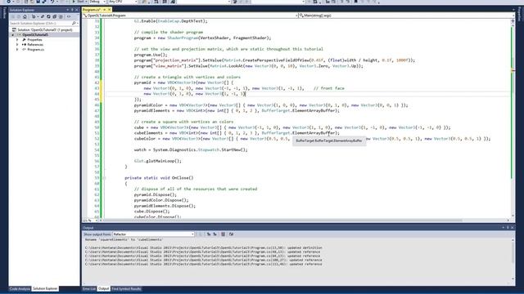Toggle word wrap icon in Output toolbar
This screenshot has width=524, height=294.
click(231, 234)
